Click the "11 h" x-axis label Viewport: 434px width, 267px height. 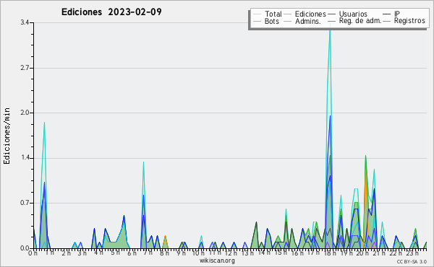(x=215, y=253)
